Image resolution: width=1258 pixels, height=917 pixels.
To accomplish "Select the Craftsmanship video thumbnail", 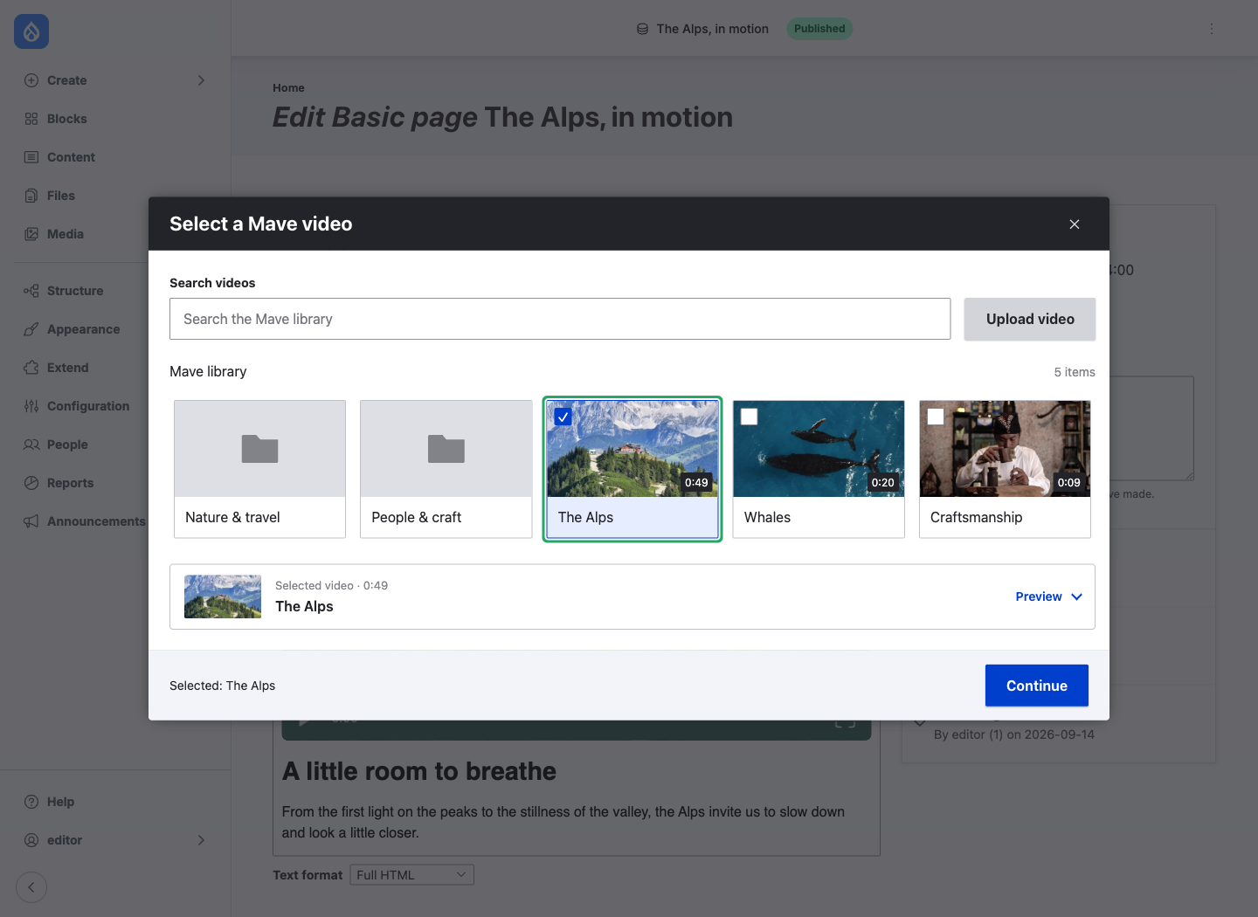I will point(1005,449).
